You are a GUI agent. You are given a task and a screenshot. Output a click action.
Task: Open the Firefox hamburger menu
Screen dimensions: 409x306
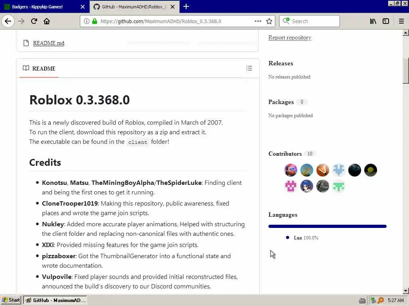tap(401, 21)
